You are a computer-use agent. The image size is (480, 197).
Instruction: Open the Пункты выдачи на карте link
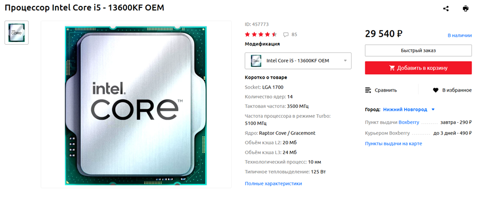(x=393, y=143)
